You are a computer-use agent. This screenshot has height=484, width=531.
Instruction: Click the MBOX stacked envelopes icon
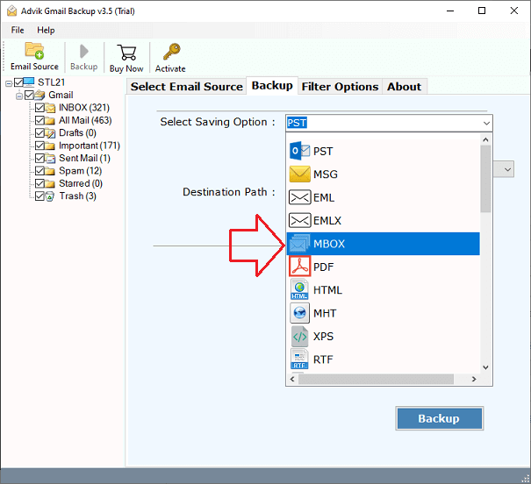299,244
